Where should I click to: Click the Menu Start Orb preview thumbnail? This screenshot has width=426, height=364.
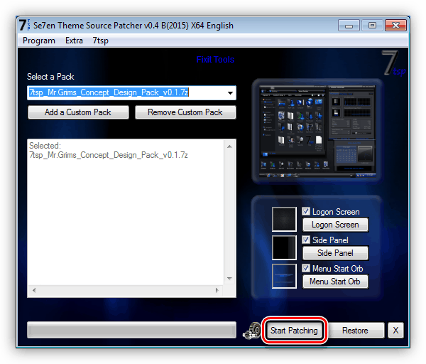pos(284,276)
